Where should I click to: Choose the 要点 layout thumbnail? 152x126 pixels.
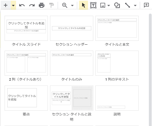26,98
